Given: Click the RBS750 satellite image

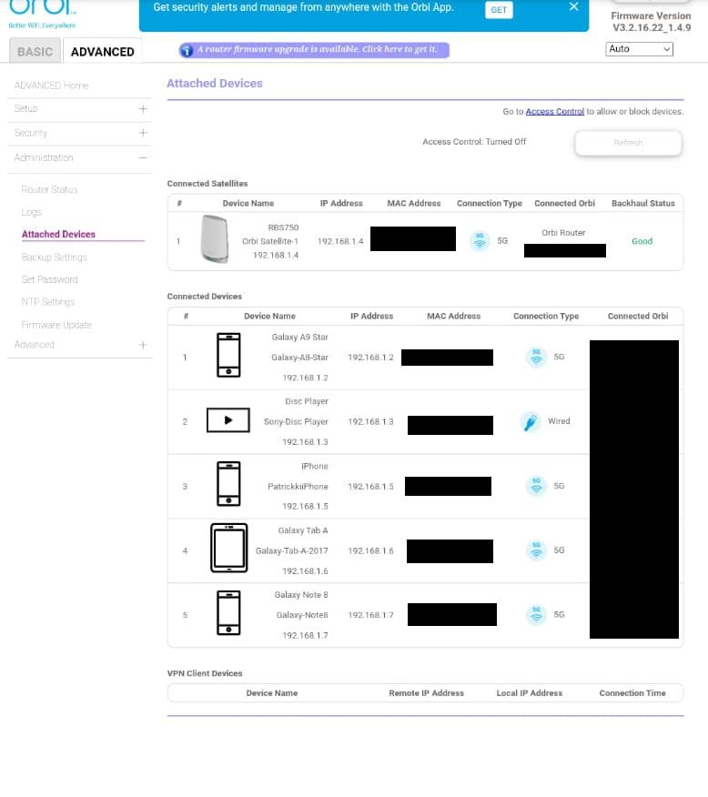Looking at the screenshot, I should 215,239.
